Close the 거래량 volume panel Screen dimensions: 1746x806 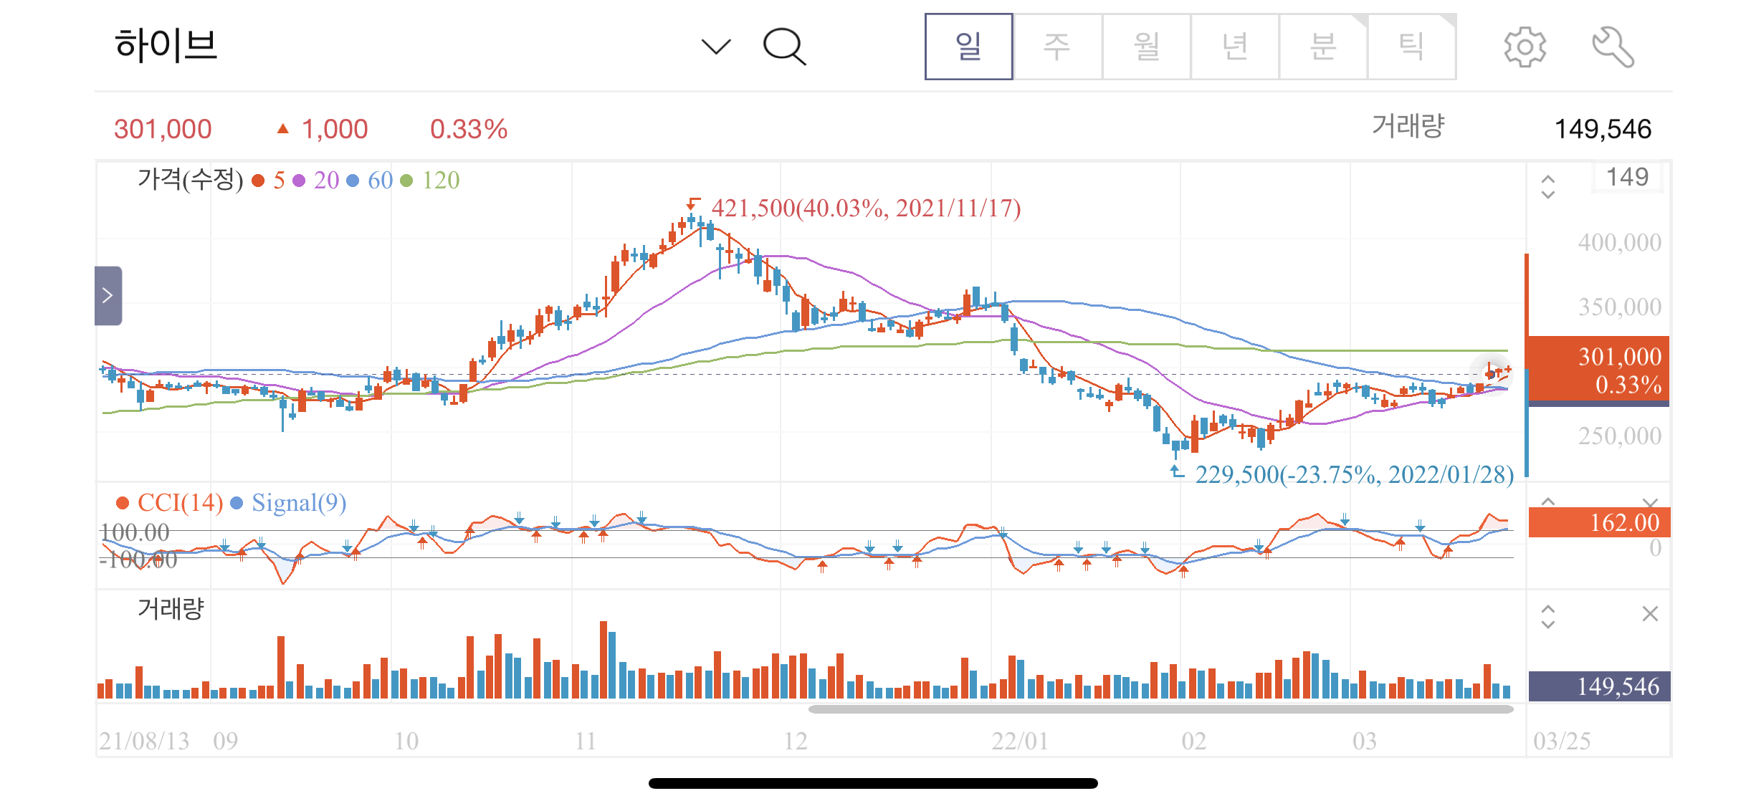[x=1650, y=613]
